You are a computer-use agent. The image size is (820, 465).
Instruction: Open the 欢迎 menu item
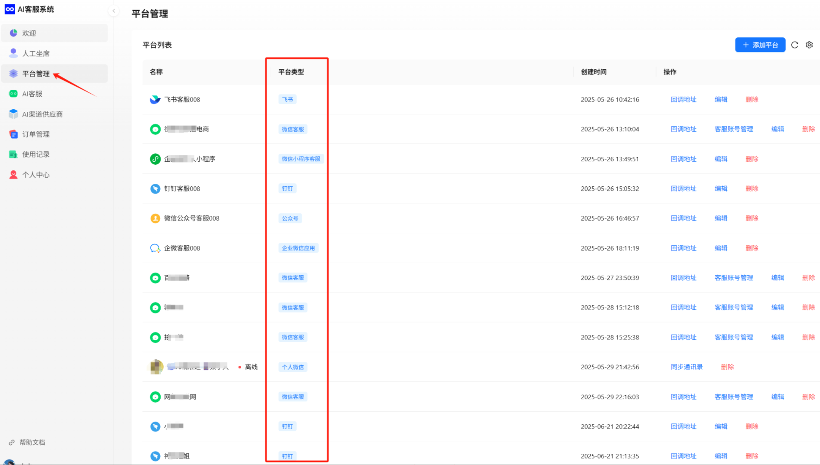tap(29, 33)
